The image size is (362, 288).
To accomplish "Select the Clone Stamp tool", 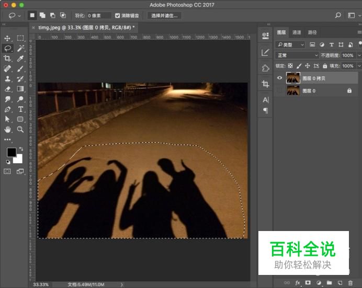I will click(x=7, y=78).
